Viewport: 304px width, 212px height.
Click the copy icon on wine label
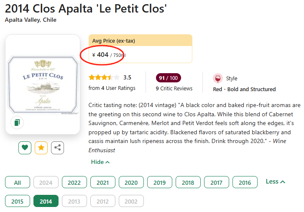pos(17,123)
